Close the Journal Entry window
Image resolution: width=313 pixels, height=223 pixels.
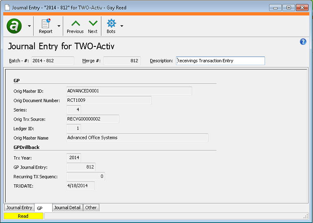click(302, 8)
